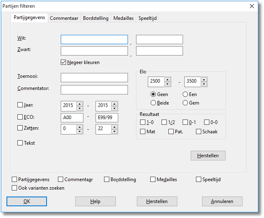This screenshot has width=264, height=218.
Task: Tick the 1-0 result checkbox
Action: (143, 122)
